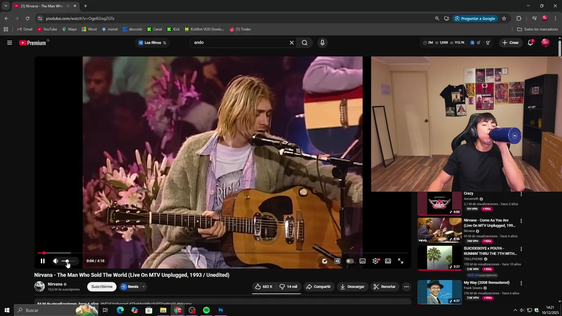Viewport: 562px width, 316px height.
Task: Click the trophy icon in the header stats bar
Action: point(488,43)
